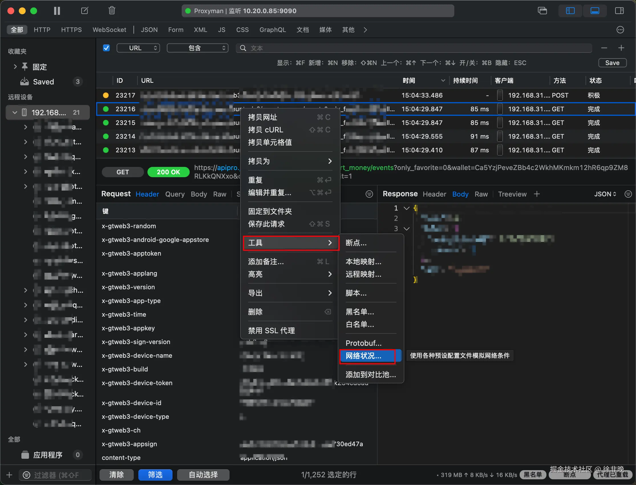Open the URL filter field dropdown
The image size is (636, 485).
click(138, 48)
